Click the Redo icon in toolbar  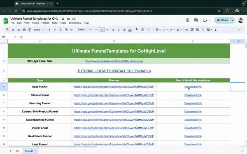pyautogui.click(x=19, y=30)
